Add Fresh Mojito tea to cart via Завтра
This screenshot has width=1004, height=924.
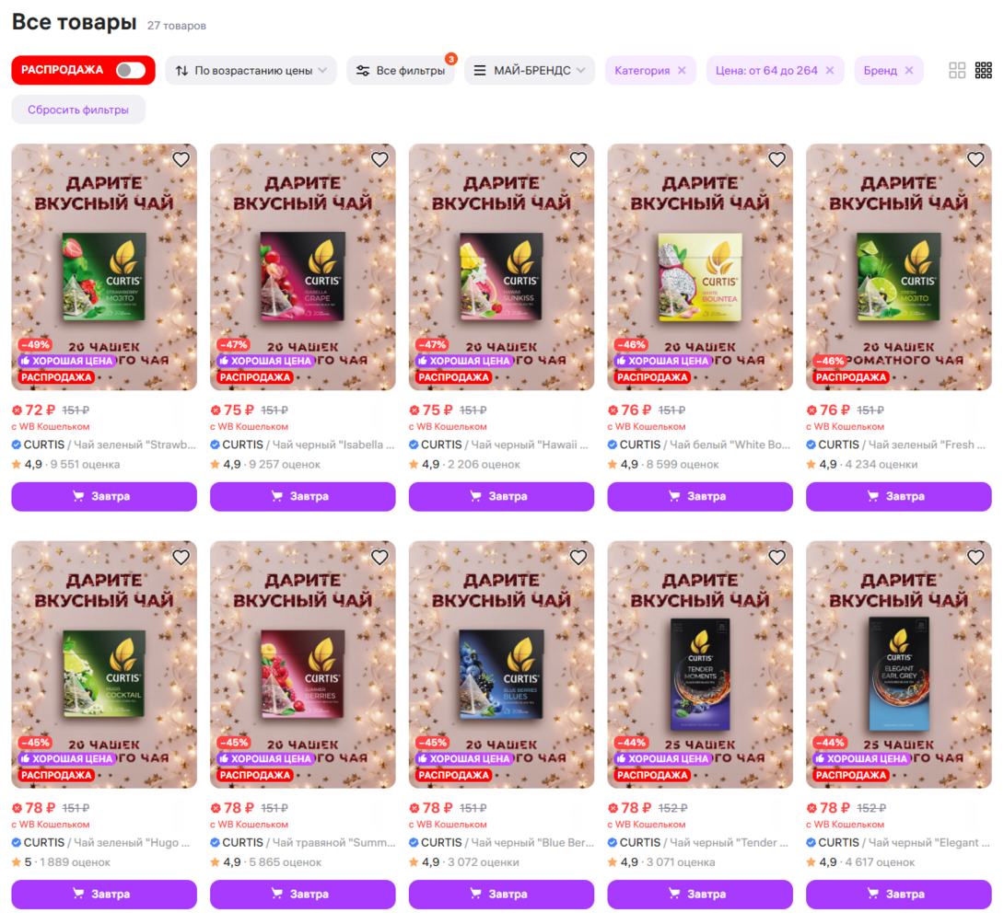(x=898, y=497)
